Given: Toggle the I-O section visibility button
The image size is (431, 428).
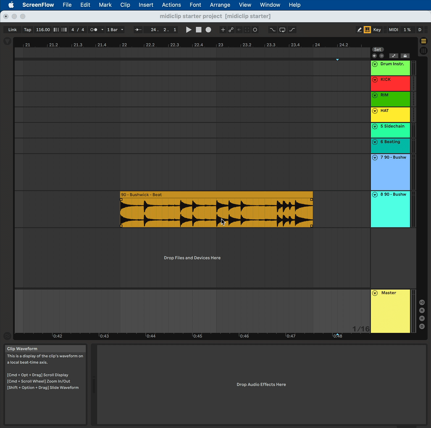Looking at the screenshot, I should click(x=422, y=303).
